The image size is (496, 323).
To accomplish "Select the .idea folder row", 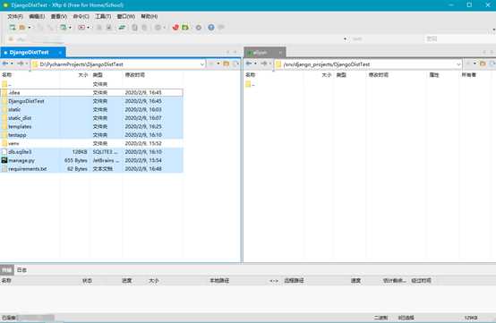I will [x=91, y=92].
